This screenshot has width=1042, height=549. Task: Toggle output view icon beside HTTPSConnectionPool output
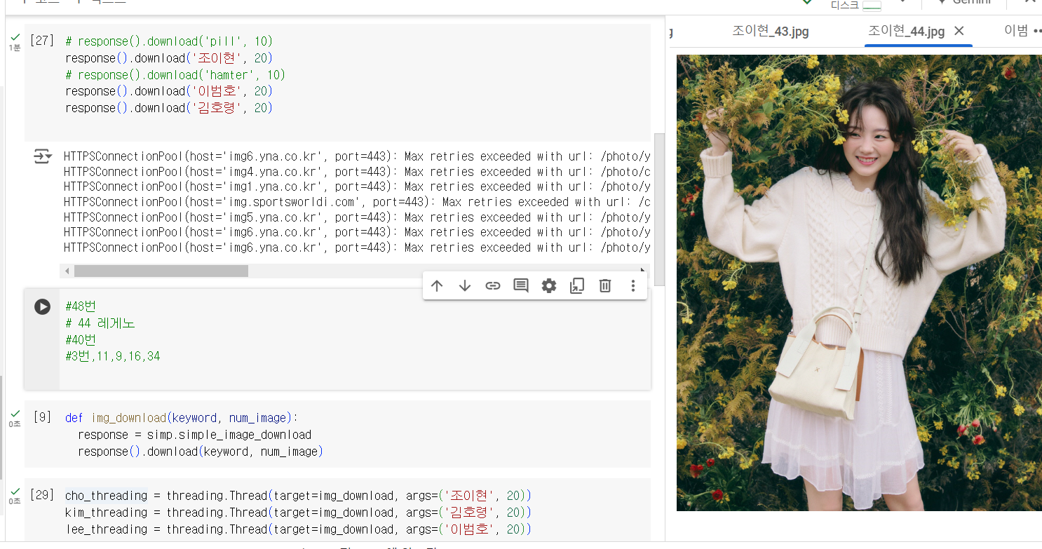point(43,156)
